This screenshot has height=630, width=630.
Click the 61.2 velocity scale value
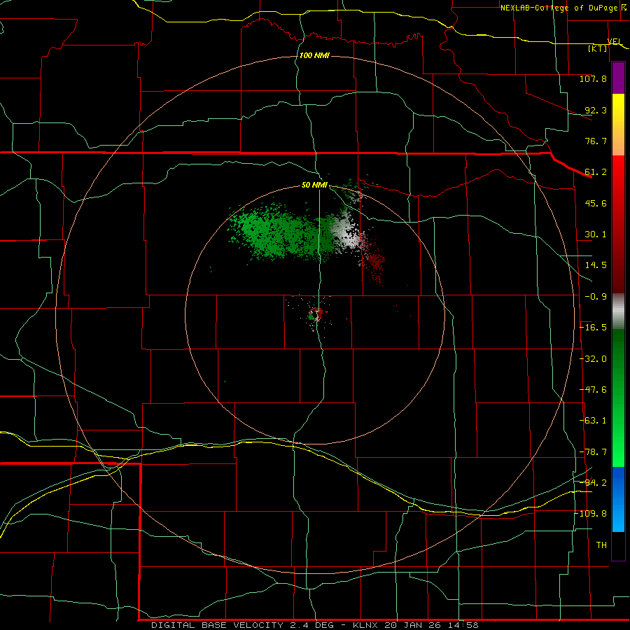tap(596, 172)
